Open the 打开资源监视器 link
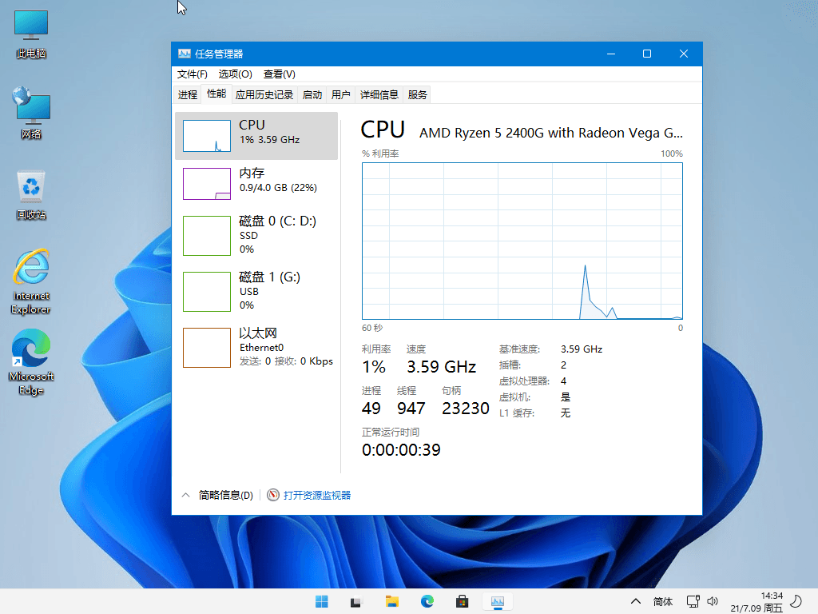Viewport: 818px width, 614px height. [317, 496]
